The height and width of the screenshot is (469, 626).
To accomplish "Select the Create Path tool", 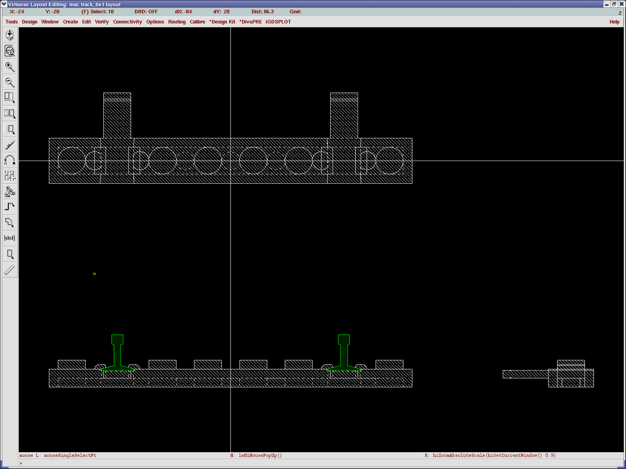I will pos(10,207).
